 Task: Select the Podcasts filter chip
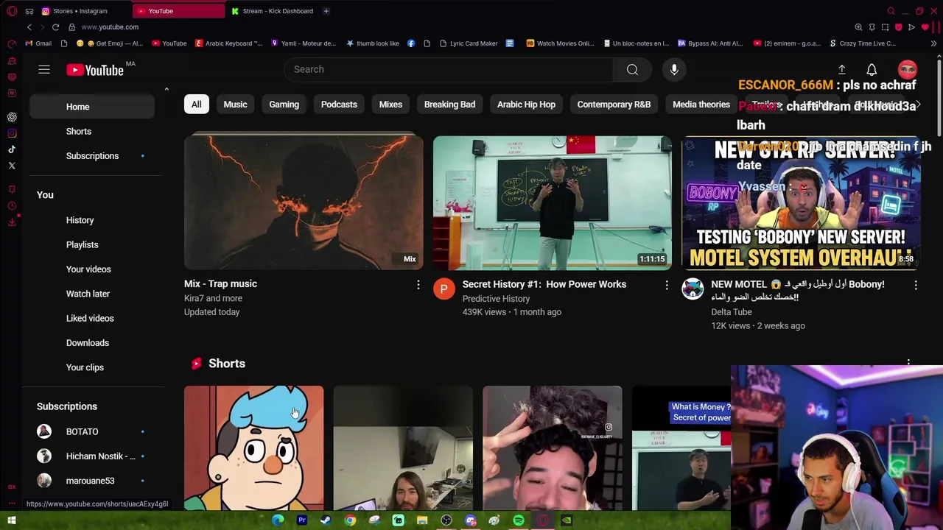[339, 105]
